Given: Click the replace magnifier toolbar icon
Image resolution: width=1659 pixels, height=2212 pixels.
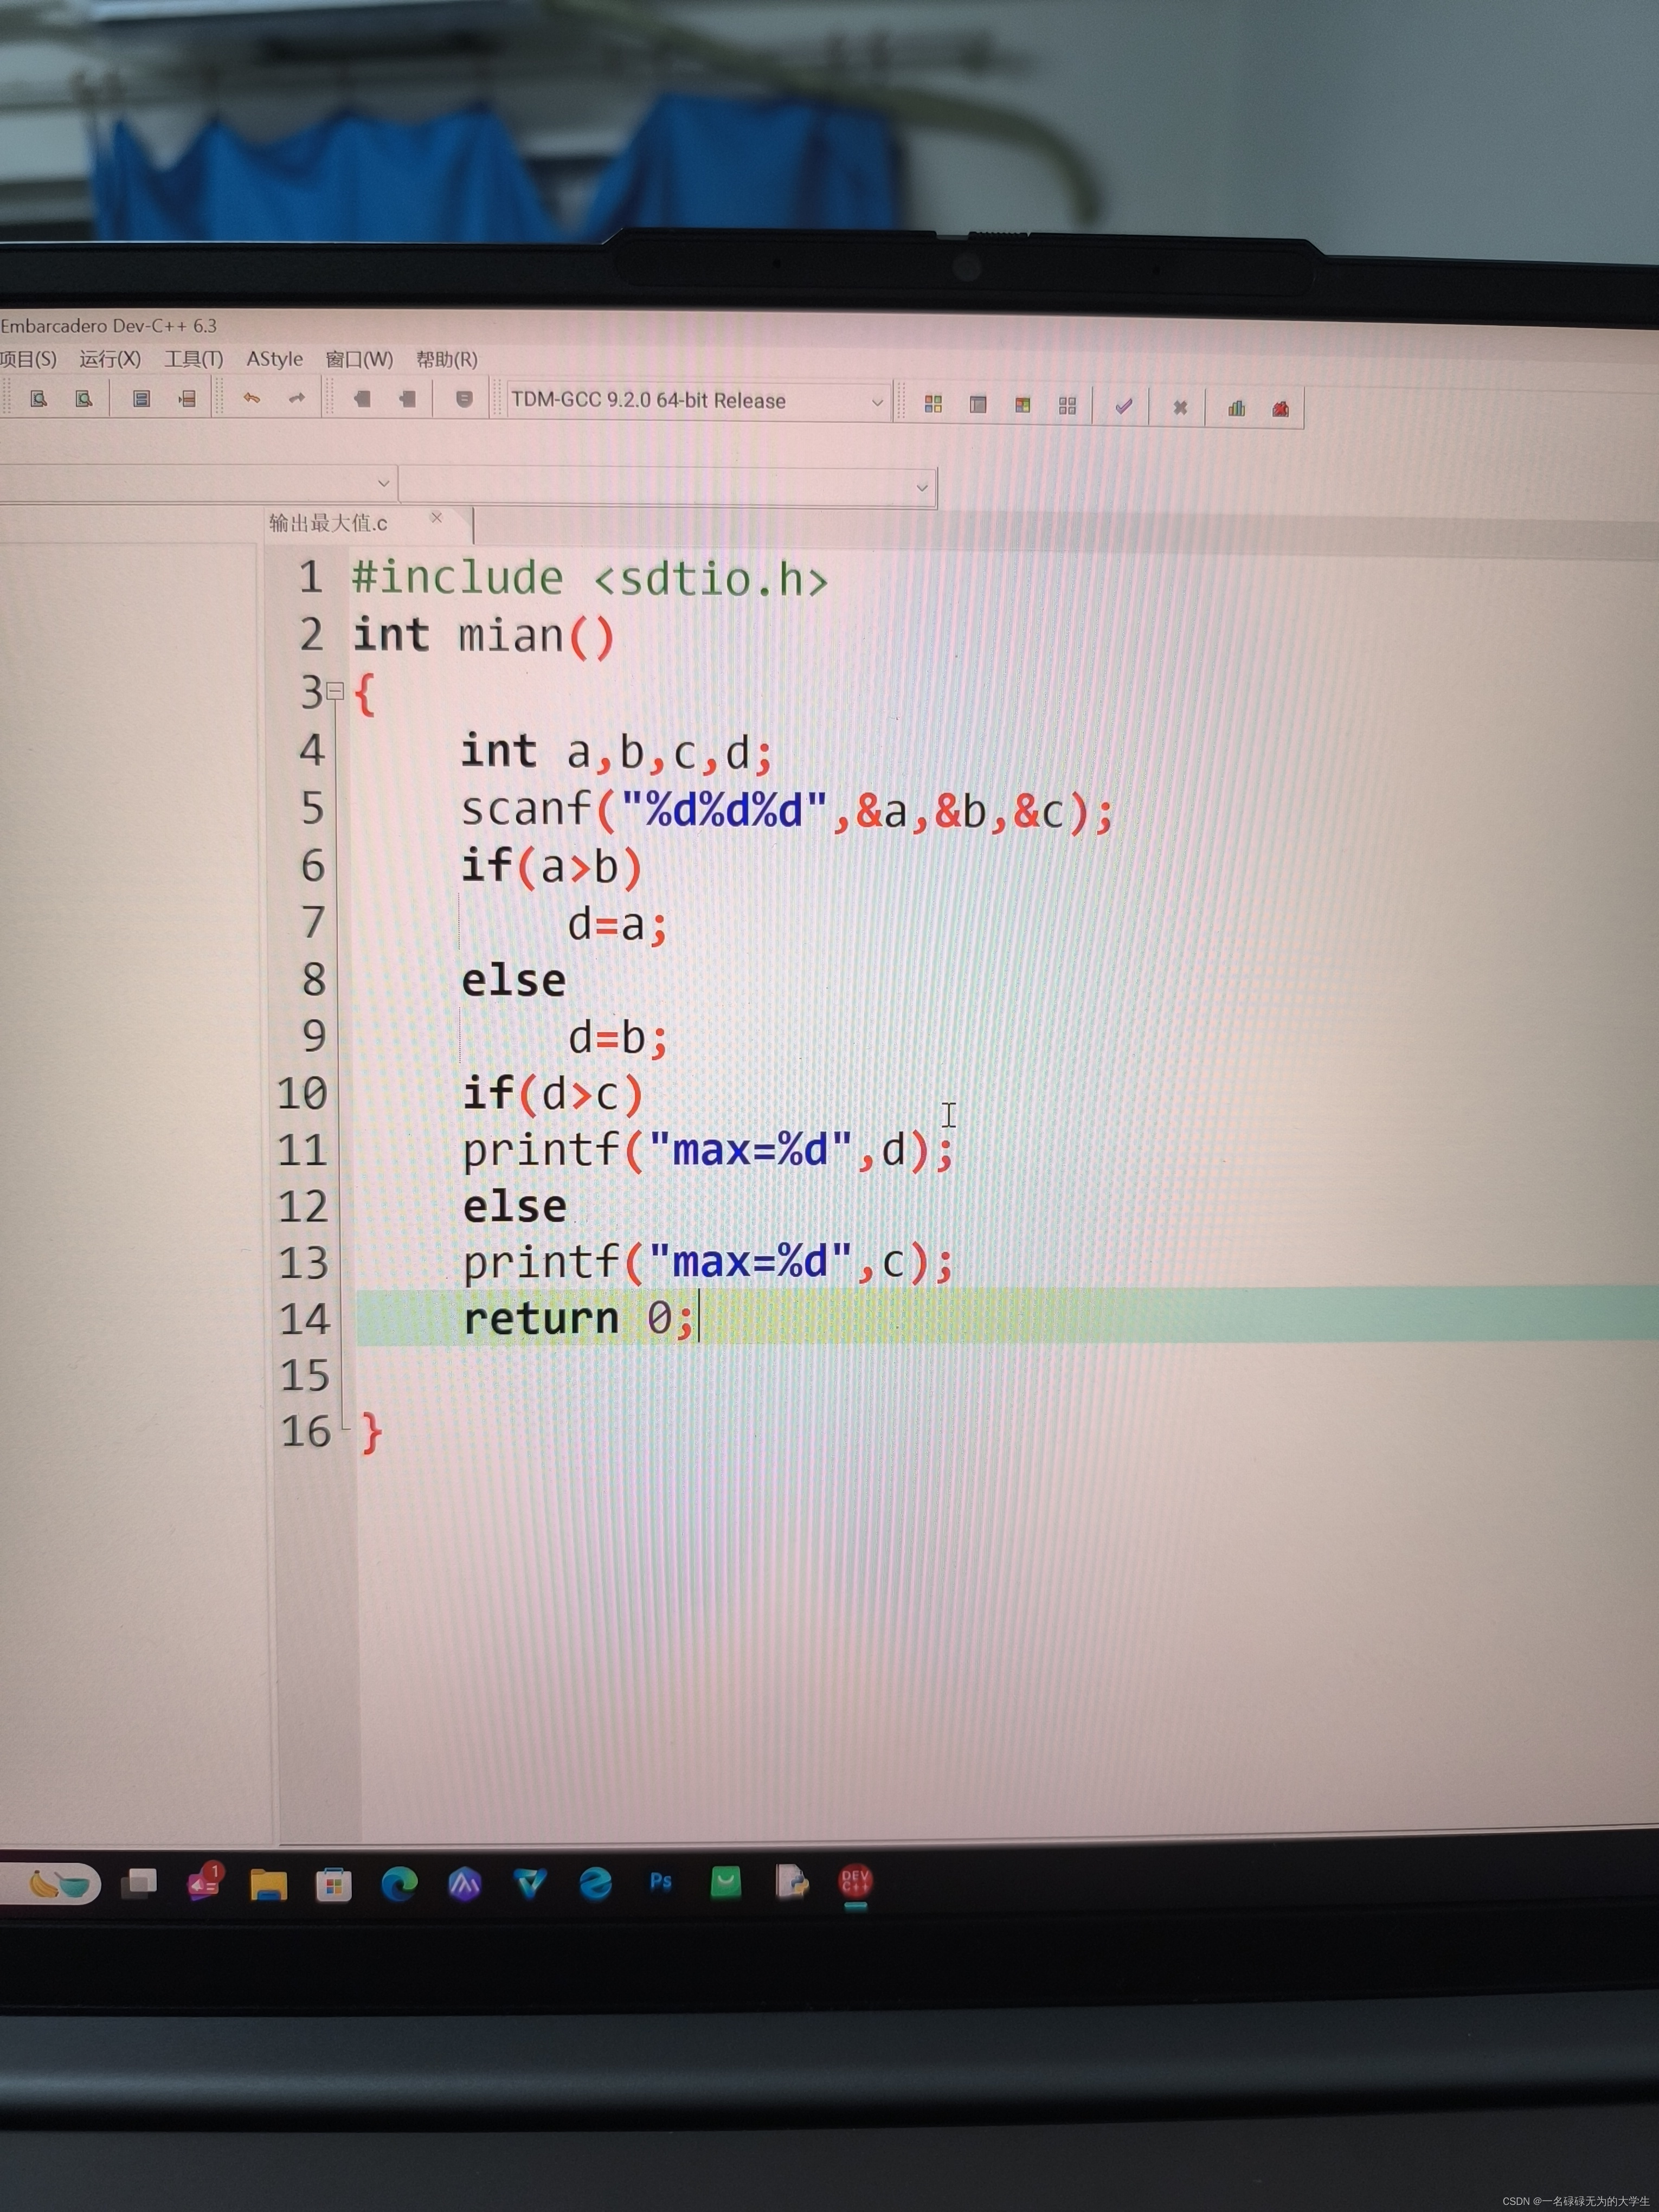Looking at the screenshot, I should (x=84, y=399).
